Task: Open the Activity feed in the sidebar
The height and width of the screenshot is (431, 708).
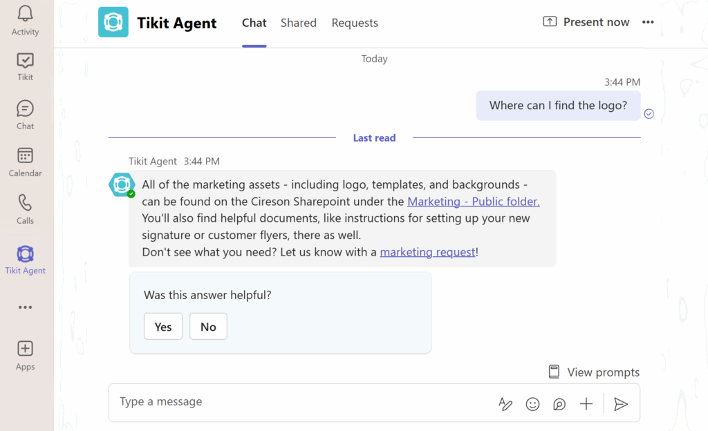Action: click(25, 19)
